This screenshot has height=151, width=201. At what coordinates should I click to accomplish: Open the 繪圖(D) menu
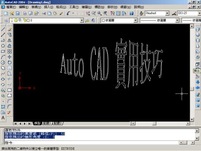point(87,7)
